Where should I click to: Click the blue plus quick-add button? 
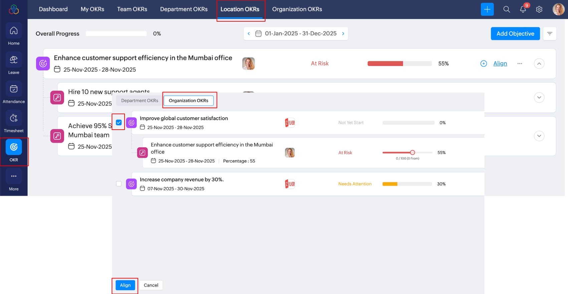tap(487, 9)
